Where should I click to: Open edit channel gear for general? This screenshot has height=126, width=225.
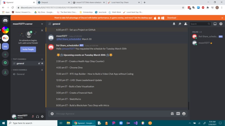(42, 63)
